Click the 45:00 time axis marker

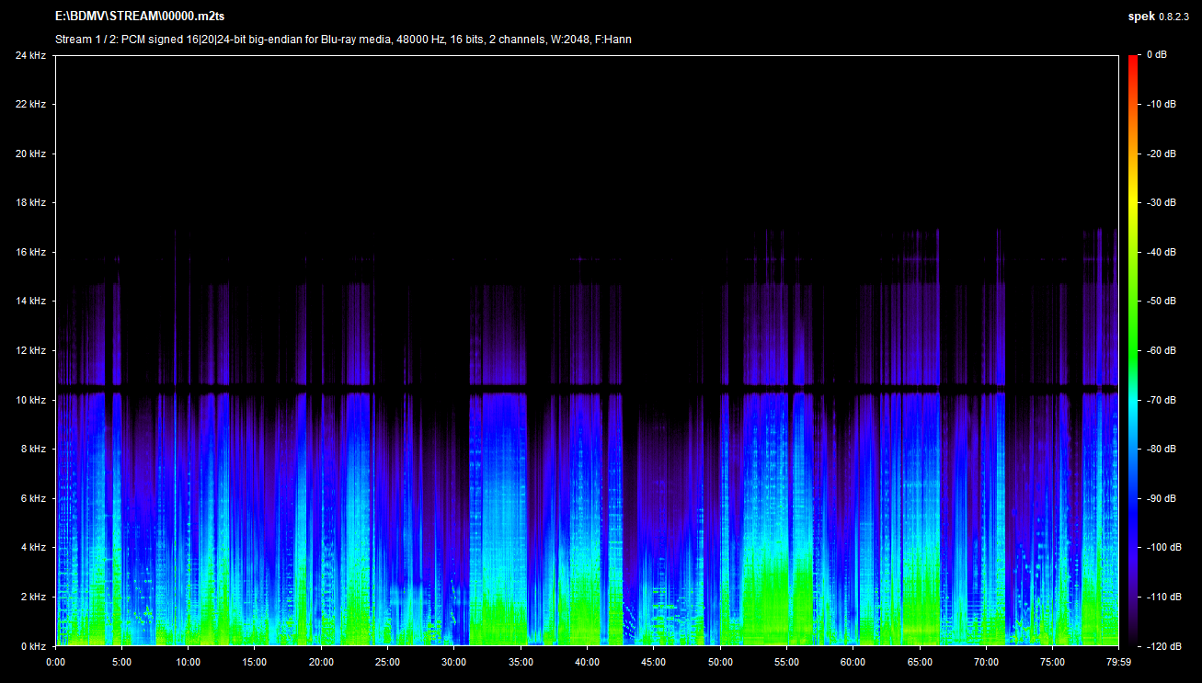coord(654,661)
